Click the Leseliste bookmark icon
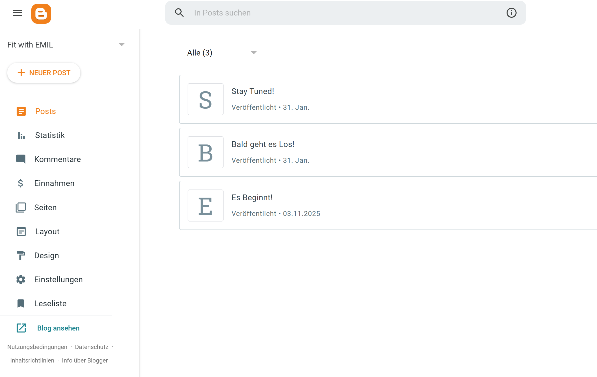Image resolution: width=597 pixels, height=377 pixels. coord(21,303)
